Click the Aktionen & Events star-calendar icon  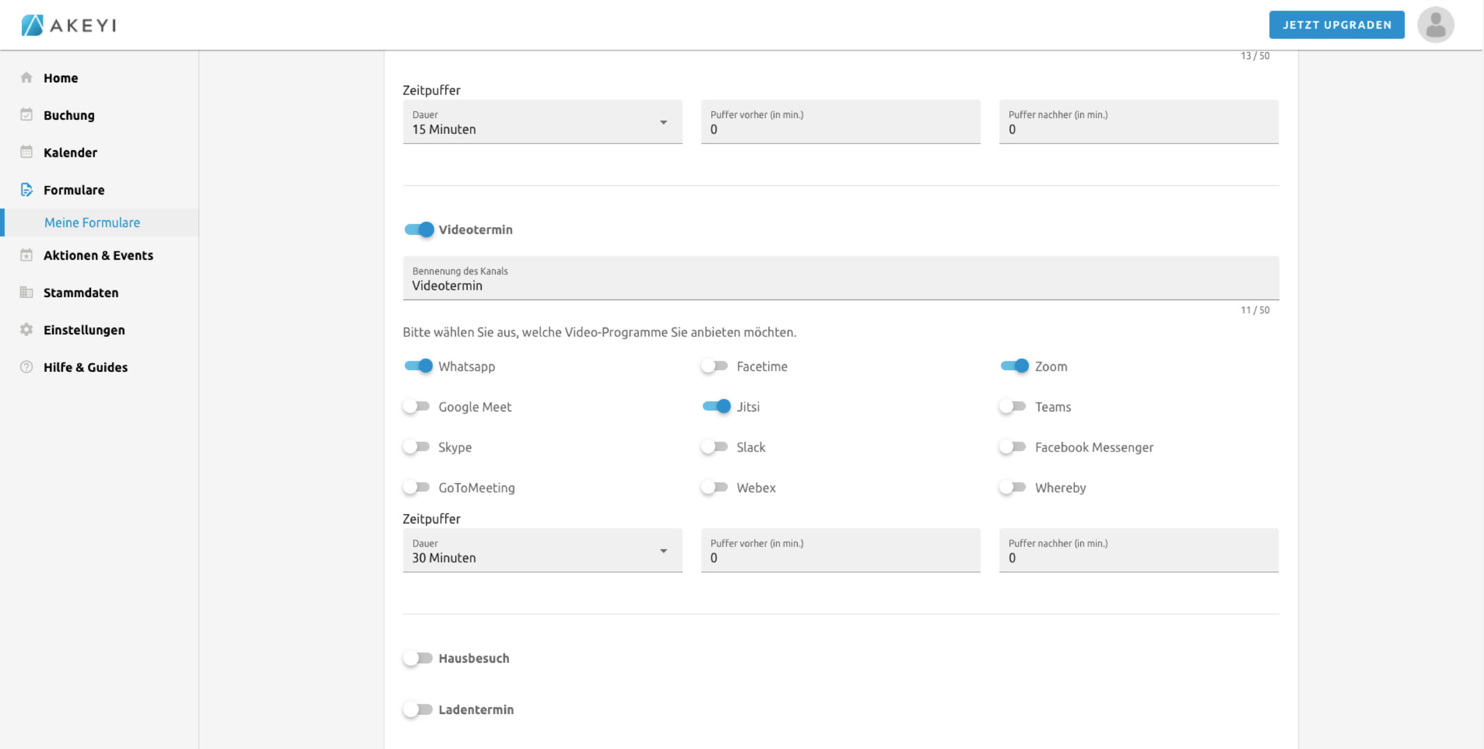[26, 255]
